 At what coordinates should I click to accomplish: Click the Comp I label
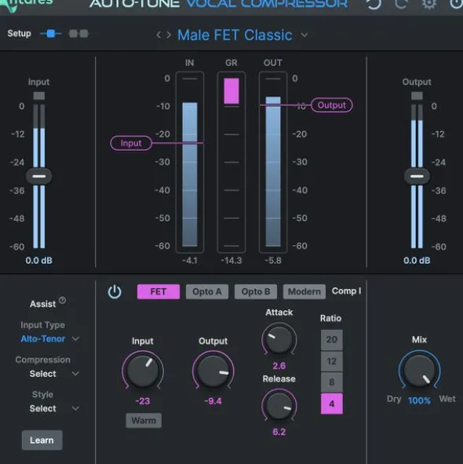[346, 291]
